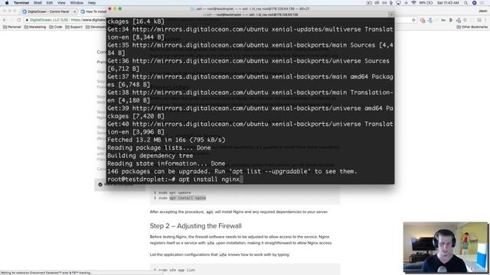Reload the browser page
The image size is (490, 275).
pyautogui.click(x=18, y=20)
